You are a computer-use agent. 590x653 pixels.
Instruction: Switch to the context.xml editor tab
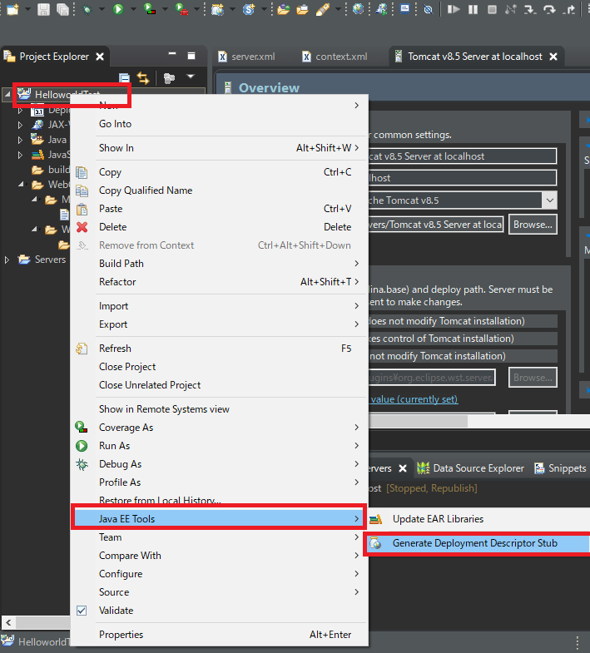click(x=335, y=57)
